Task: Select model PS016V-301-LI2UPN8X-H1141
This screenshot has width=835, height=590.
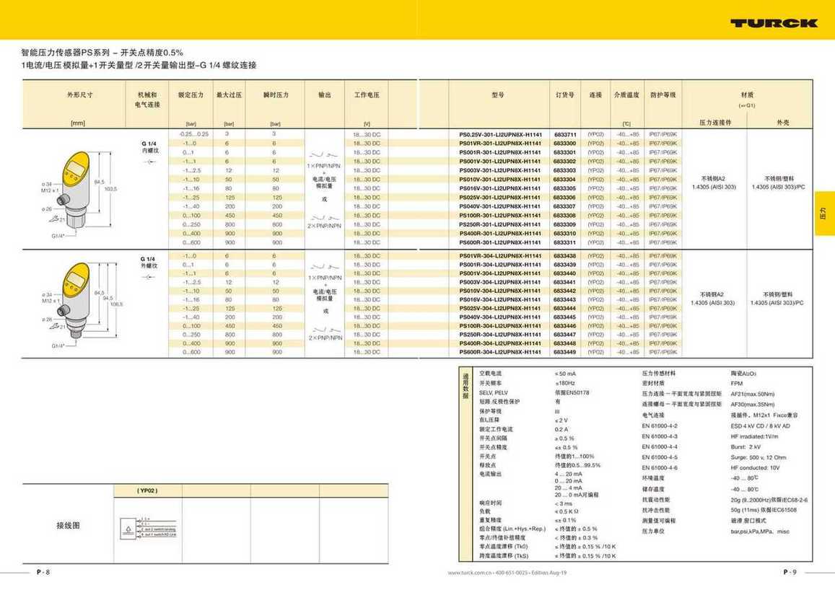Action: click(x=501, y=188)
